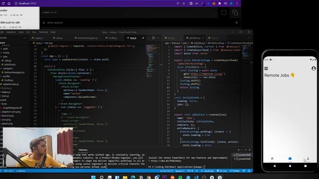Collapse the fonts folder in explorer

click(x=4, y=104)
